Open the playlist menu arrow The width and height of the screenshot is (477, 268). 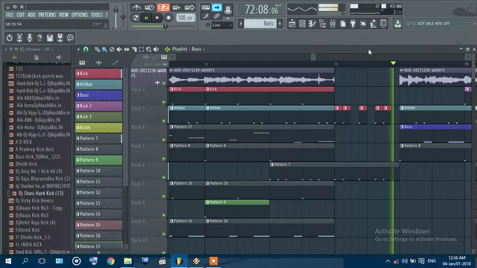coord(78,49)
